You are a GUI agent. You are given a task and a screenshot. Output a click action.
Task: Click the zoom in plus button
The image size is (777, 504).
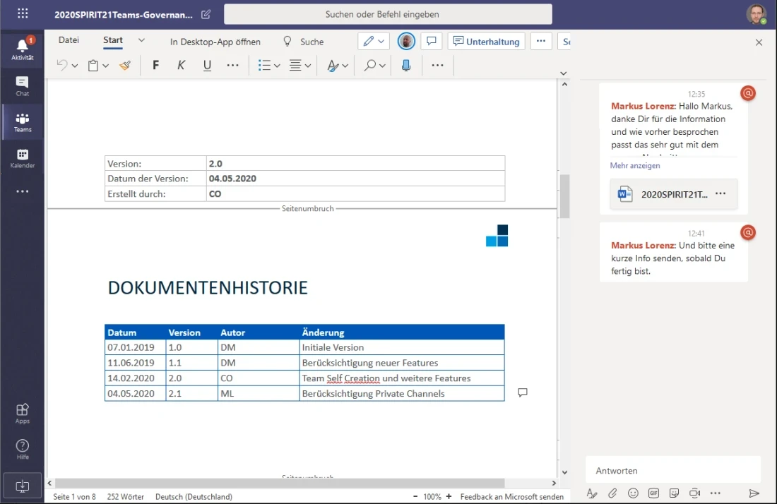(x=449, y=496)
